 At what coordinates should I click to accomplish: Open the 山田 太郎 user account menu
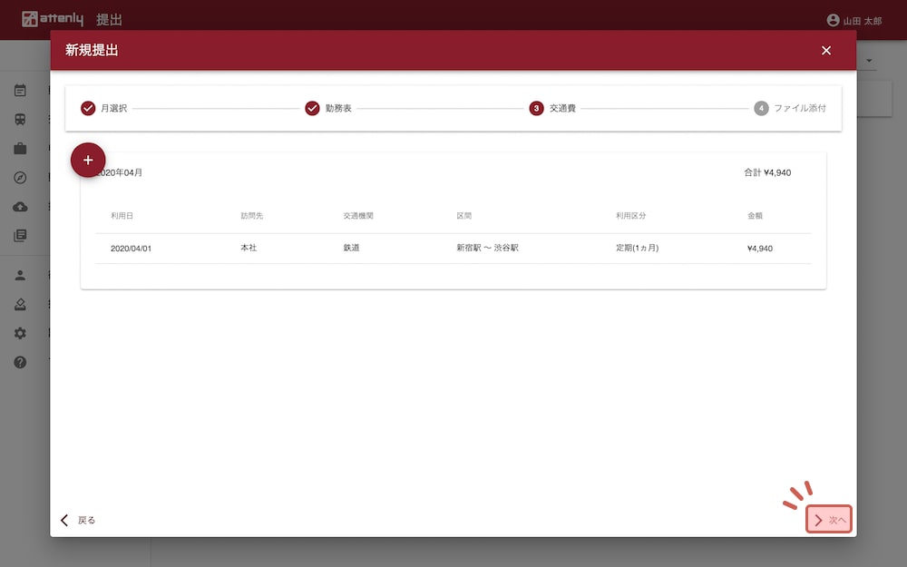point(853,20)
